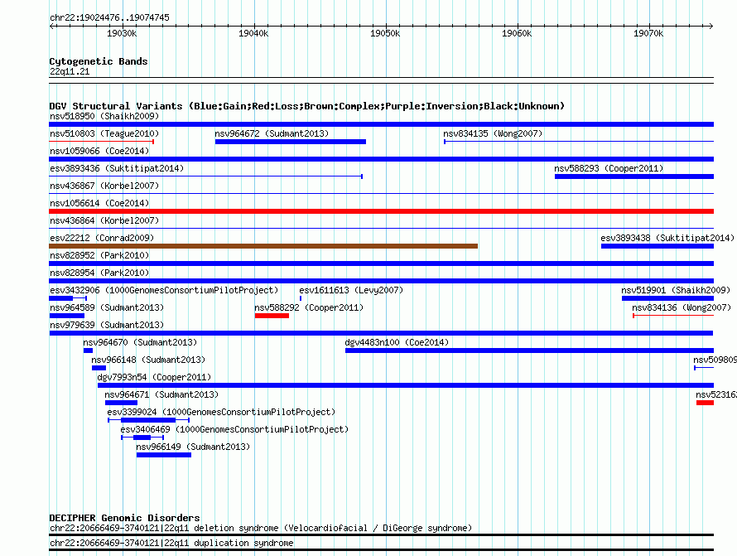Open the nsv834135 (Wong2007) variant
The width and height of the screenshot is (737, 556).
pos(493,133)
